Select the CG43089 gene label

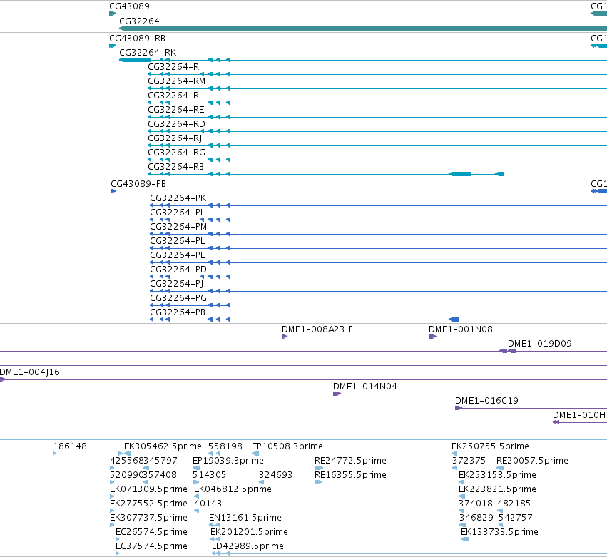(x=129, y=6)
